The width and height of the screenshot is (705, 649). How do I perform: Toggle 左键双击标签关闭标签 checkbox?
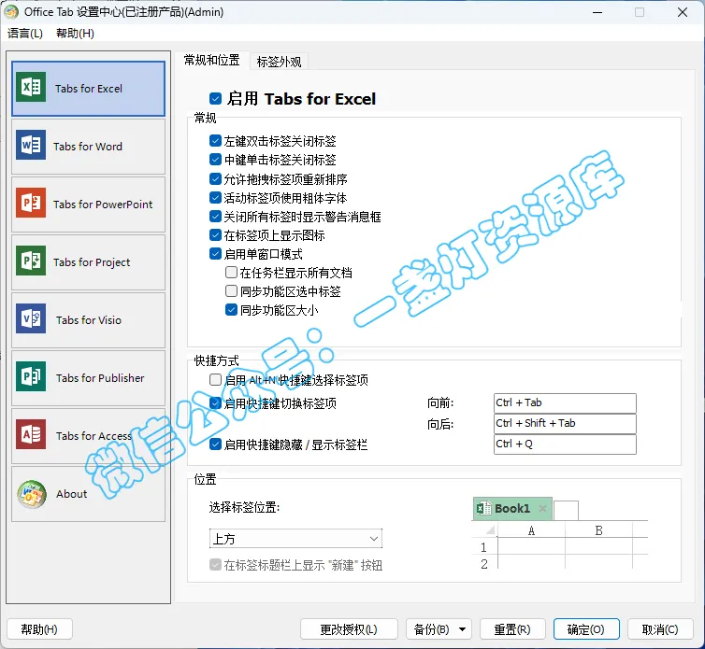coord(215,141)
